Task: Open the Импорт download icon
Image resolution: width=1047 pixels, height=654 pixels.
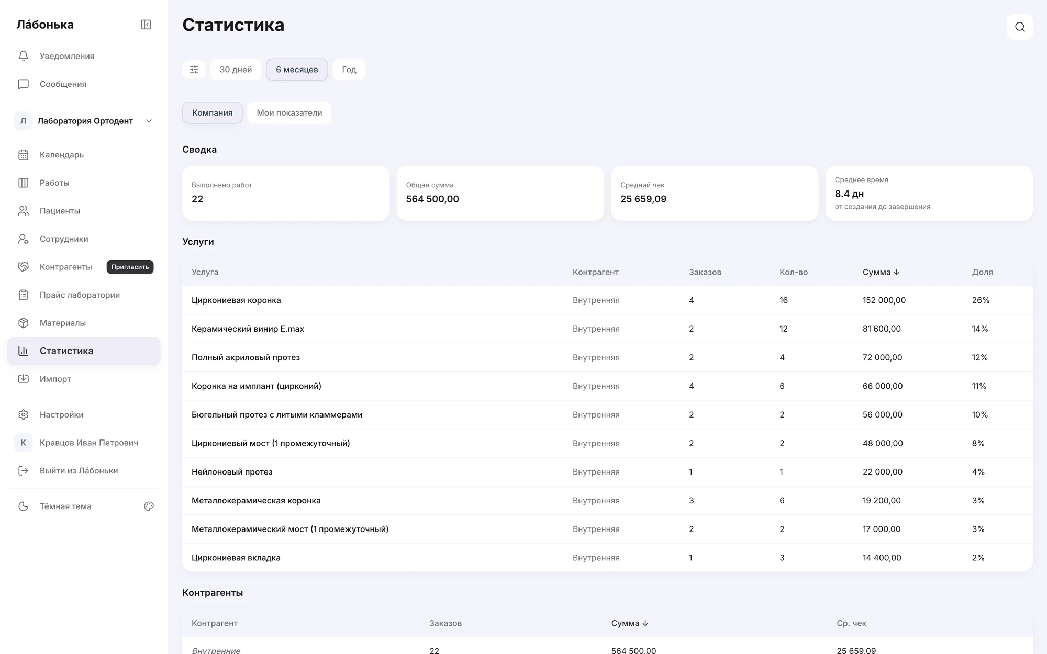Action: coord(23,379)
